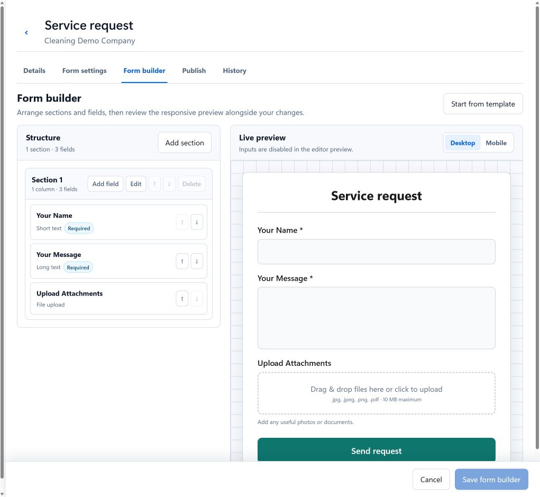Image resolution: width=540 pixels, height=497 pixels.
Task: Move Your Message field up
Action: point(182,261)
